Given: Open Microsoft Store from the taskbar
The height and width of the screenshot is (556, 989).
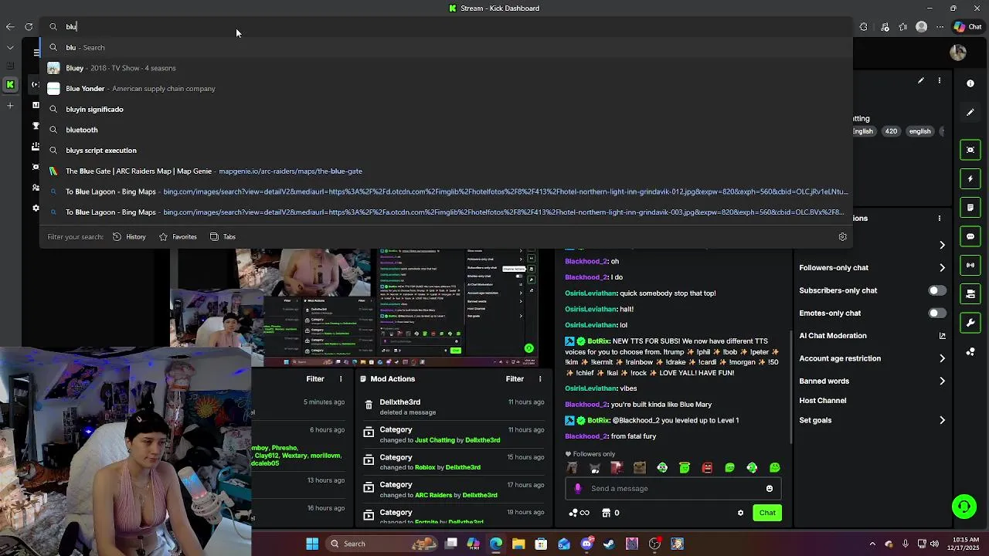Looking at the screenshot, I should pos(541,544).
